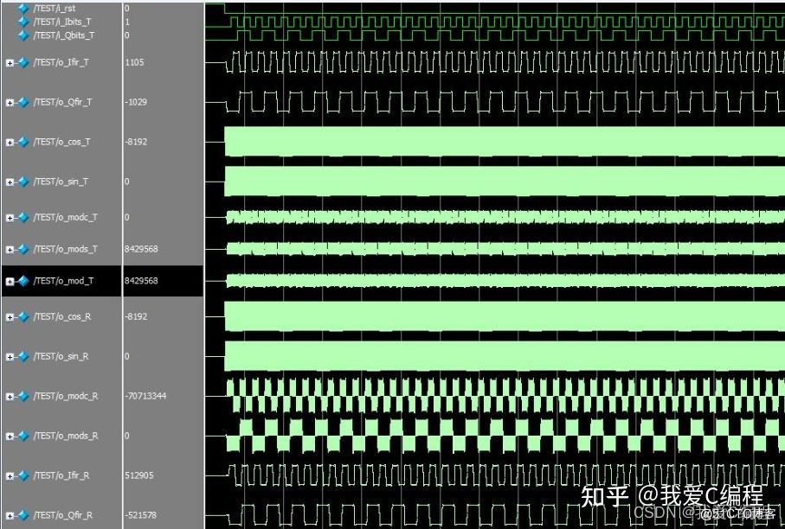The image size is (785, 529).
Task: Click the o_mods_T signal diamond icon
Action: point(23,249)
